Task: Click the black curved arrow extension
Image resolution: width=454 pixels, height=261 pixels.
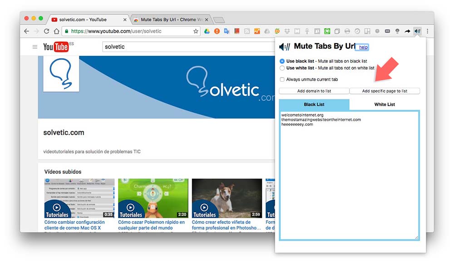Action: (x=407, y=31)
